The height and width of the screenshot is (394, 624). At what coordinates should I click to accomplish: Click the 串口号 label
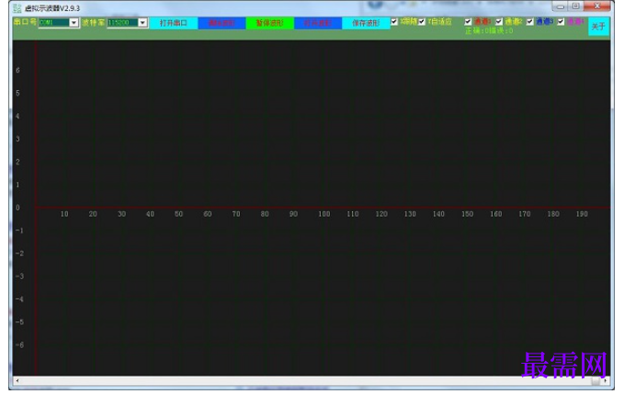[25, 22]
